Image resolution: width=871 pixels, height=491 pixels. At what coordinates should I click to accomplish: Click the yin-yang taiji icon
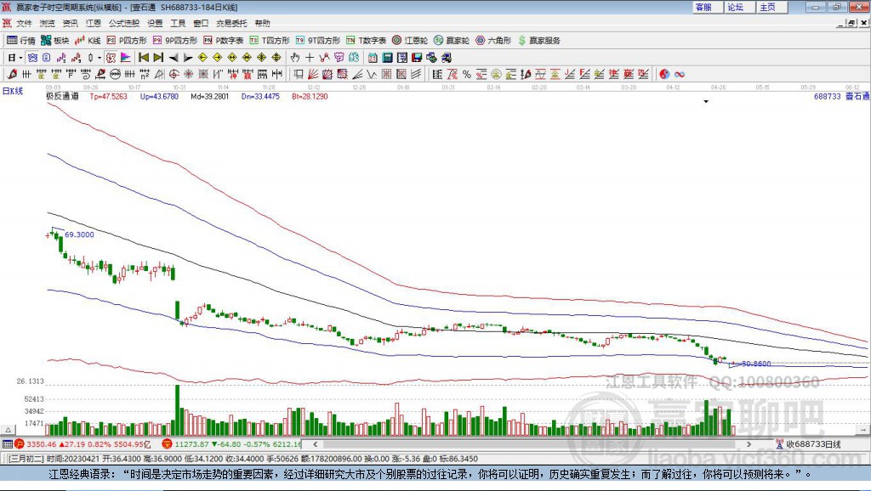[664, 75]
